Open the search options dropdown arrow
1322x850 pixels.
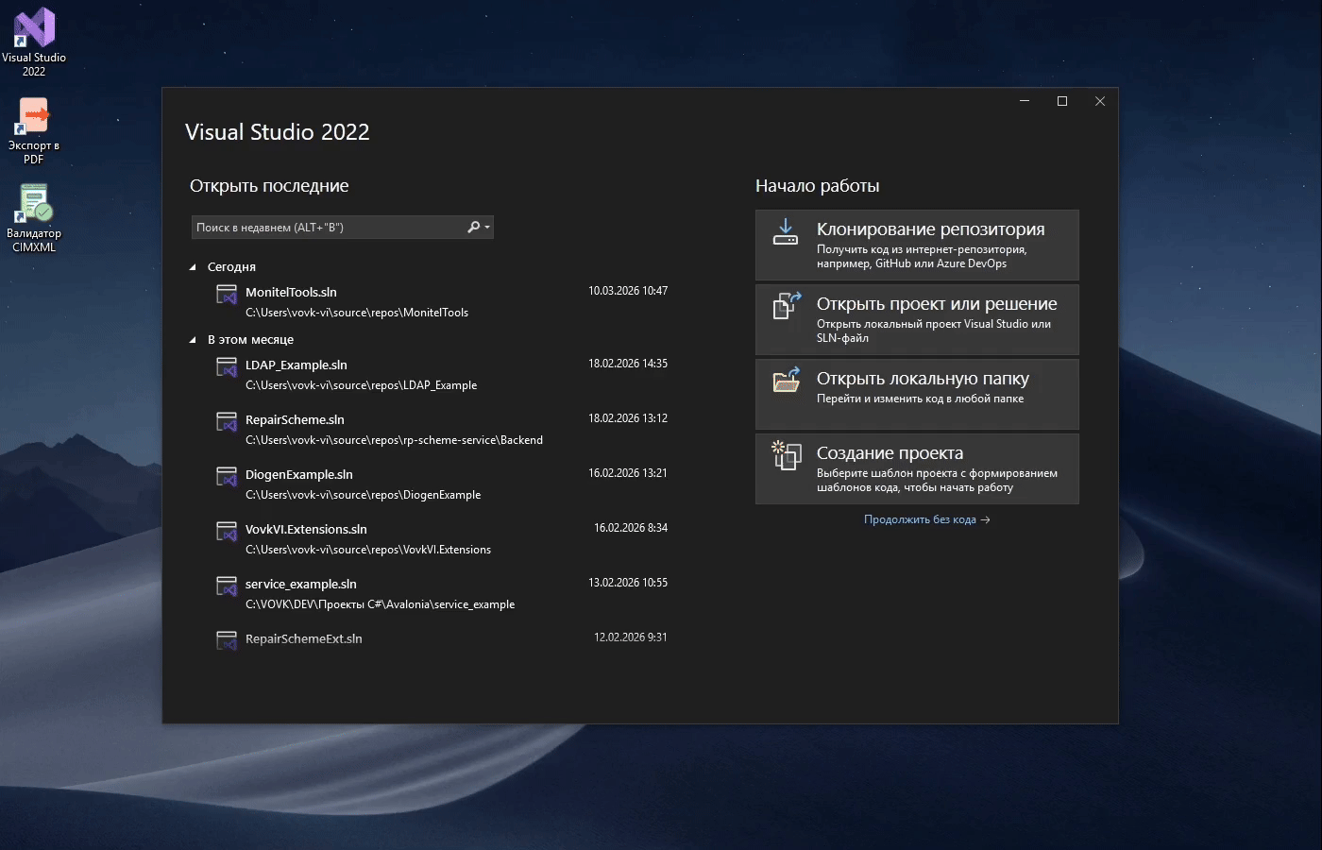pyautogui.click(x=487, y=228)
